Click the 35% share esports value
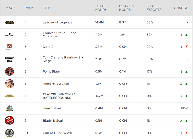Screen dimensions: 193x139 150,59
